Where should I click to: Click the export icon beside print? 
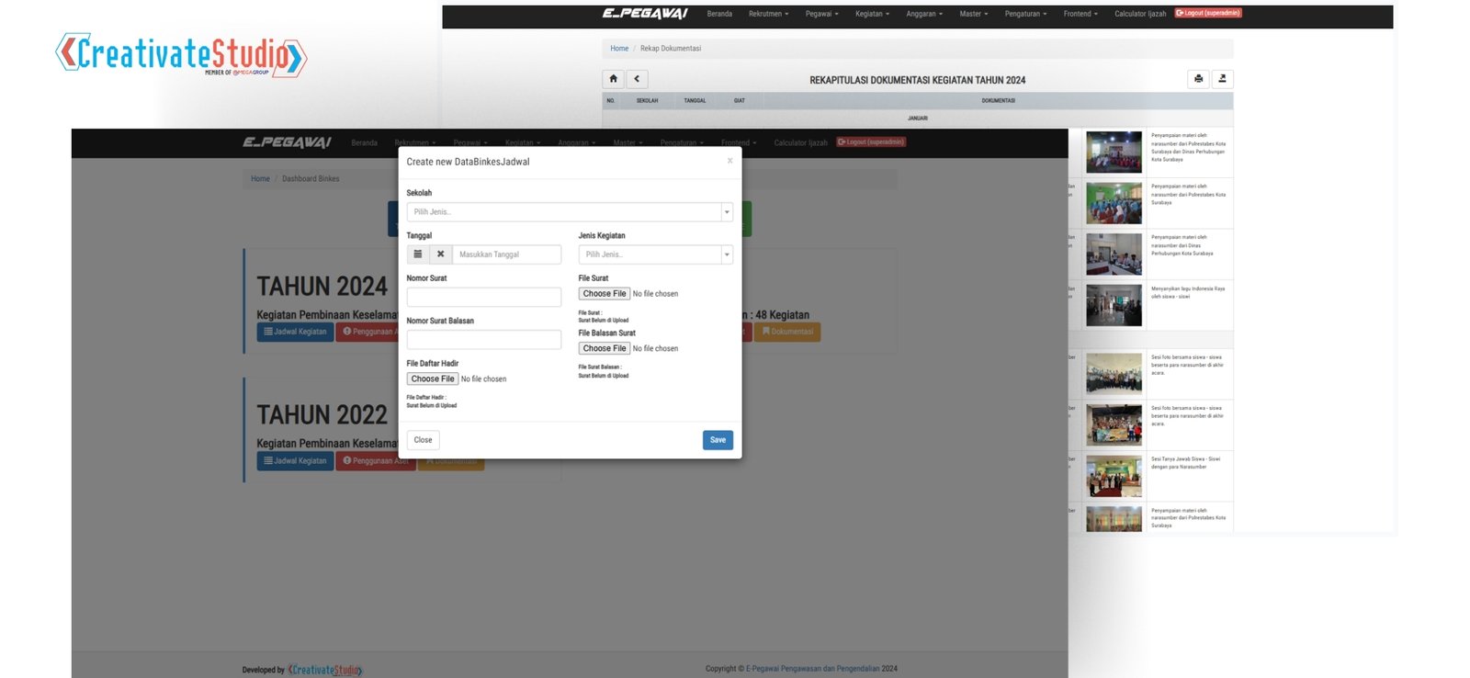[x=1222, y=79]
